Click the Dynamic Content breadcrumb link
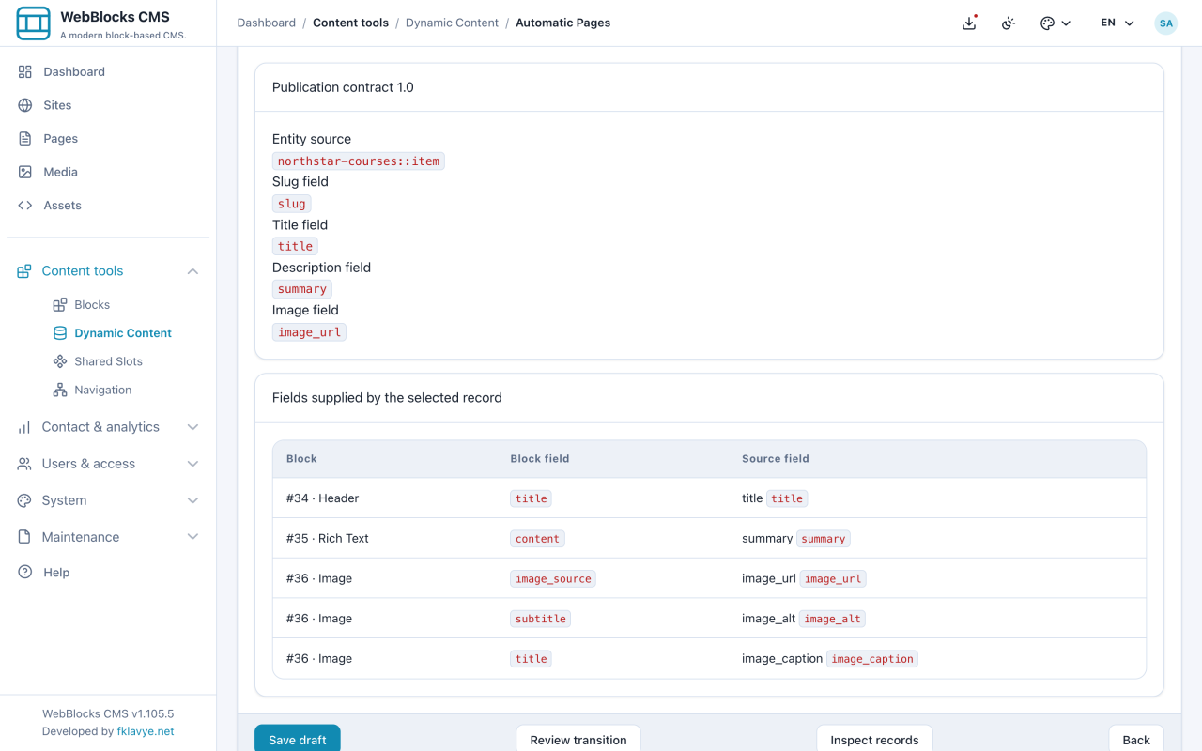The height and width of the screenshot is (751, 1202). coord(452,23)
